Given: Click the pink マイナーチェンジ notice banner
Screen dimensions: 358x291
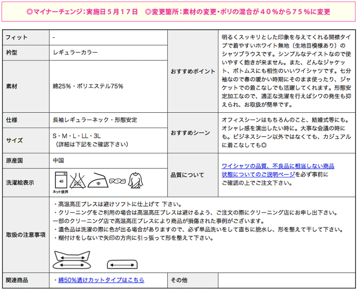Looking at the screenshot, I should 179,12.
